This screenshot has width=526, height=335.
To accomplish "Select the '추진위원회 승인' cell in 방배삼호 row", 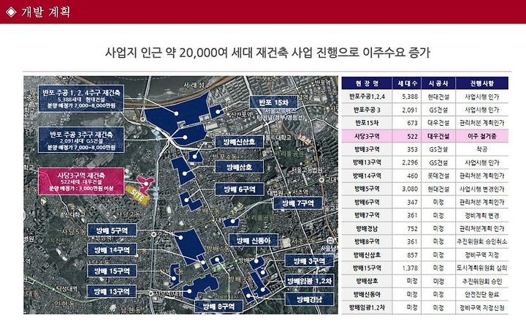I will [x=481, y=281].
